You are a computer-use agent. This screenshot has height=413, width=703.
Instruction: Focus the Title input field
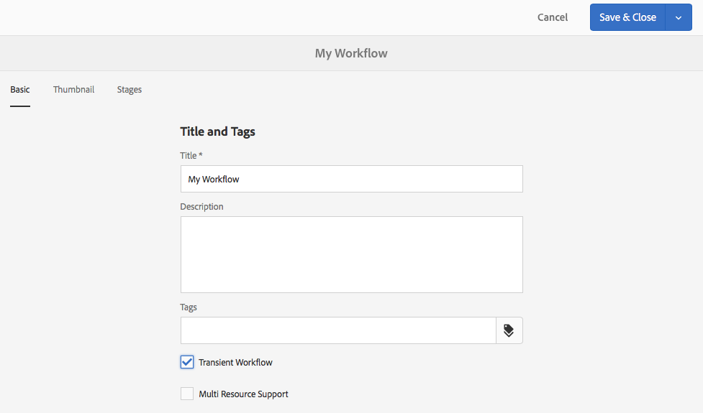[x=351, y=179]
